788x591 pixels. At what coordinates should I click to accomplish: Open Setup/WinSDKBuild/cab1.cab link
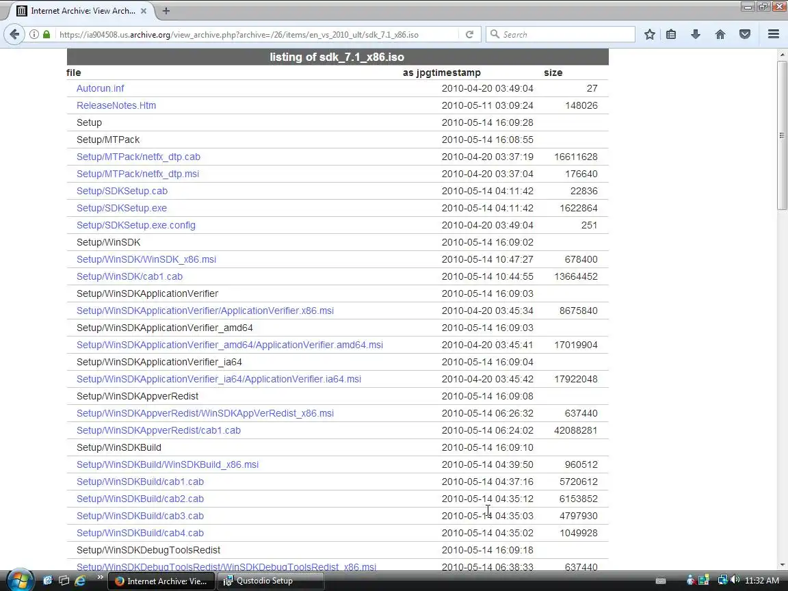(140, 482)
